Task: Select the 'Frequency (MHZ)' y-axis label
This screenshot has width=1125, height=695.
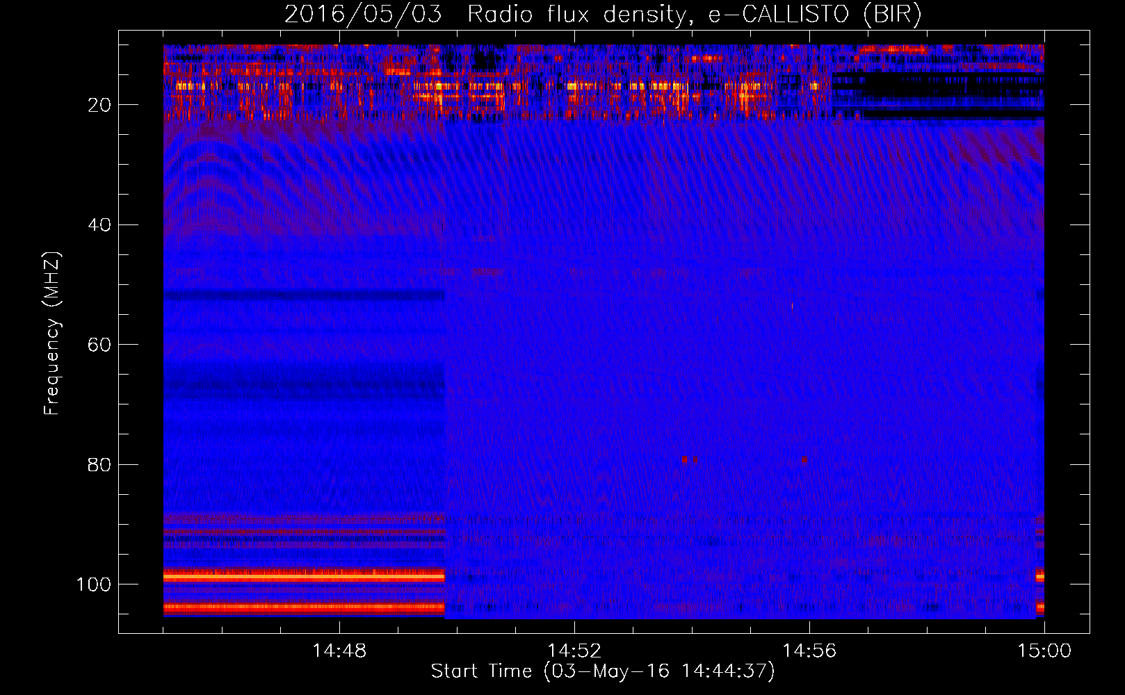Action: coord(52,334)
